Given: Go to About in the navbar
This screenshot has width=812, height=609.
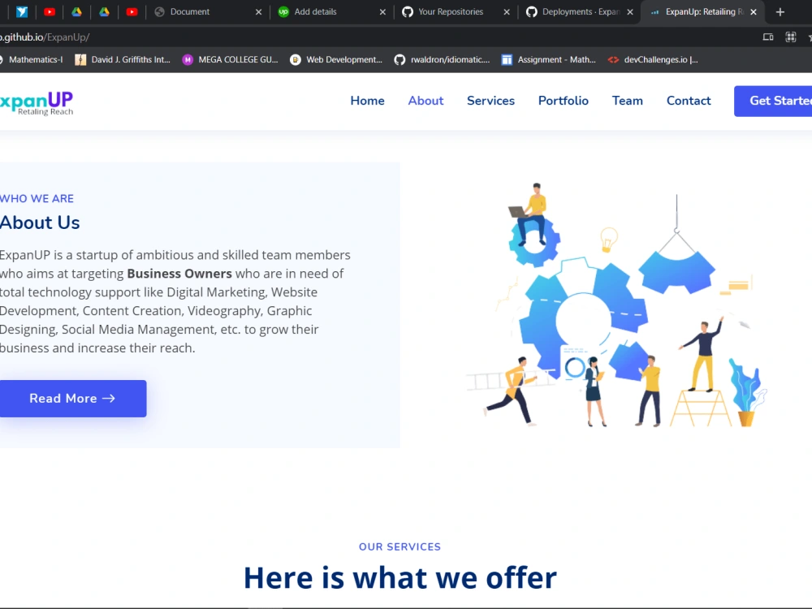Looking at the screenshot, I should (425, 101).
